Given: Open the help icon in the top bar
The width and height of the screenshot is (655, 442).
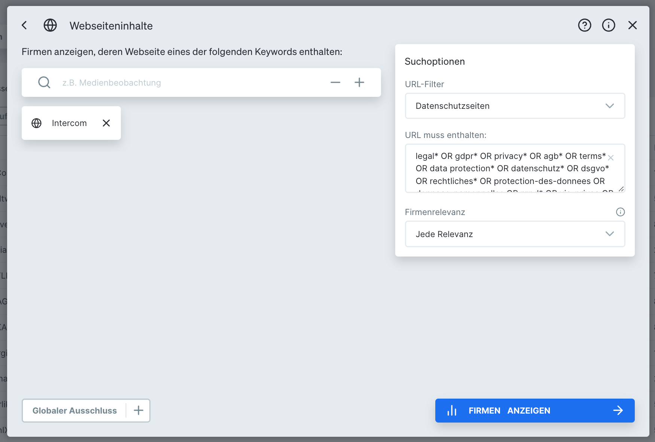Looking at the screenshot, I should [584, 25].
